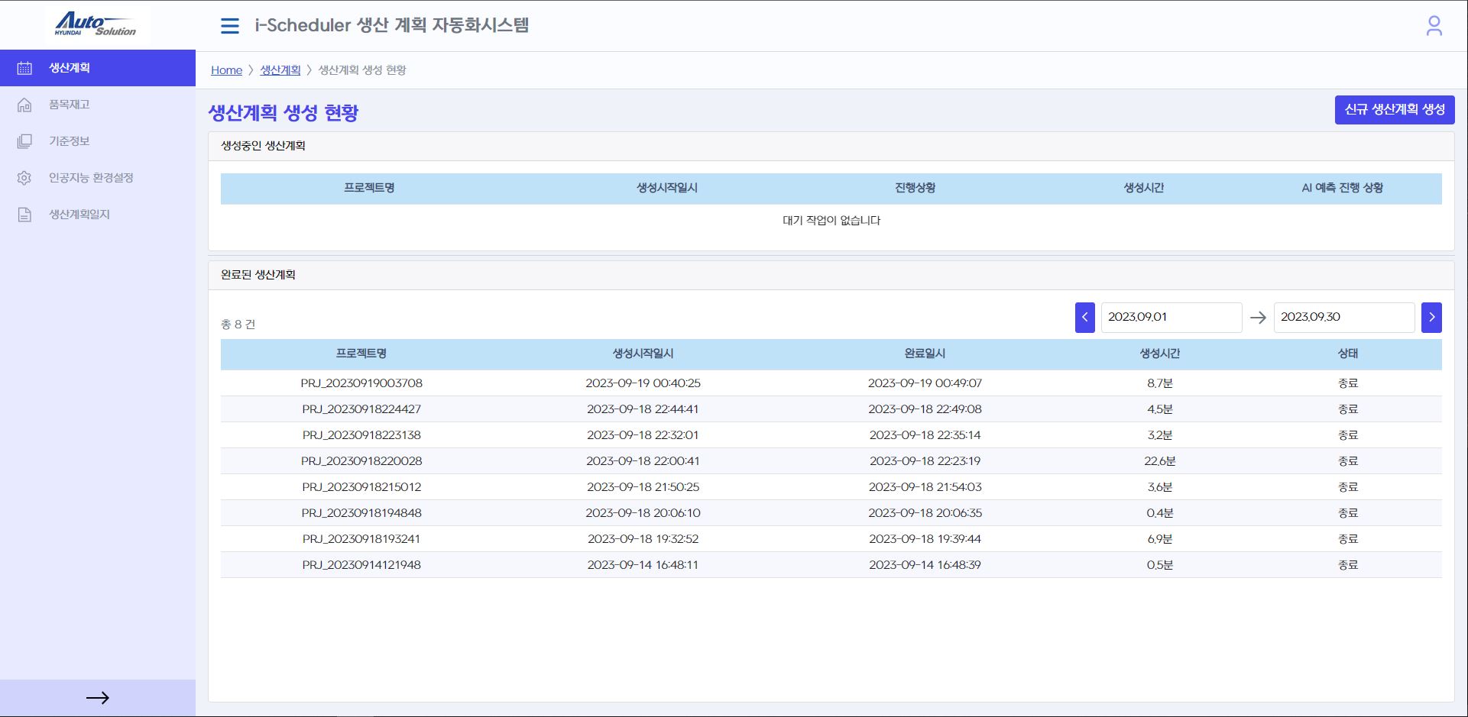Click 생성중인 생산계획 section title
This screenshot has height=717, width=1468.
[263, 146]
